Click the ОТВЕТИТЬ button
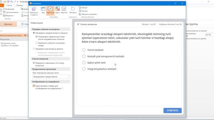Image resolution: width=214 pixels, height=120 pixels. (x=173, y=110)
